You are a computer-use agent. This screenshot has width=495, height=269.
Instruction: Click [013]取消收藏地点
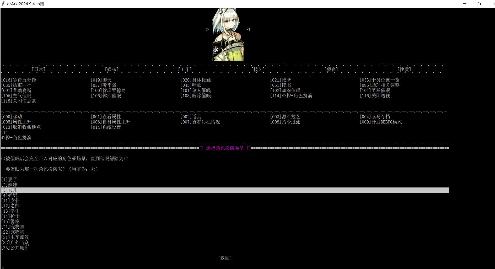point(21,127)
